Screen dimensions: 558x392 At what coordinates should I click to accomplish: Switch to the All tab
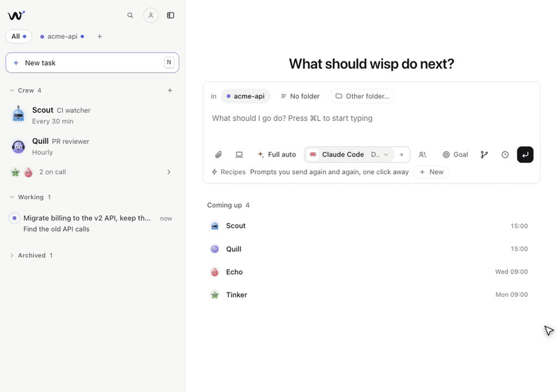[x=19, y=37]
